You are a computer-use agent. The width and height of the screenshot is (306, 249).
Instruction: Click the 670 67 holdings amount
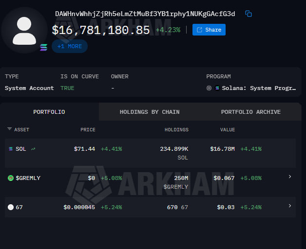pyautogui.click(x=177, y=207)
